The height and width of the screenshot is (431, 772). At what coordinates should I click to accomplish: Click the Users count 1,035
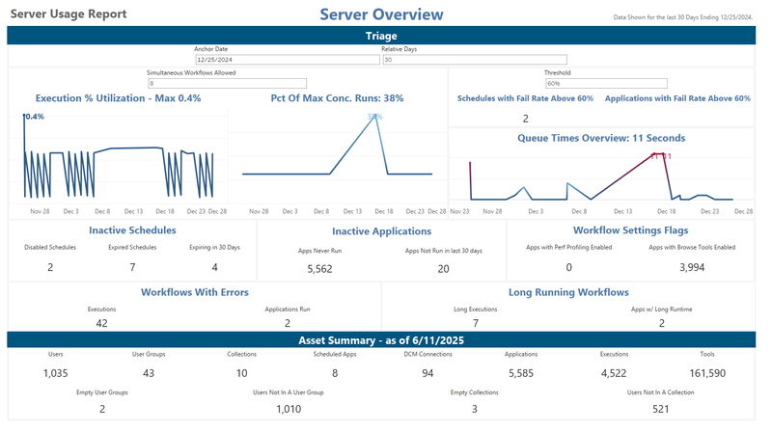pos(56,373)
